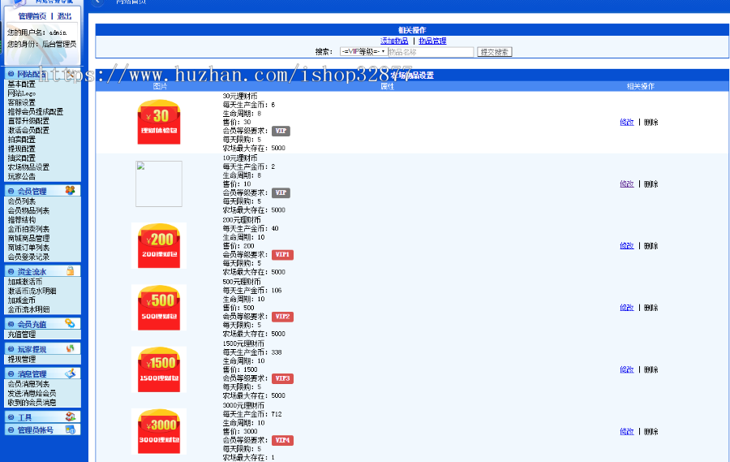Open 直荐升级配置
730x462 pixels.
28,121
